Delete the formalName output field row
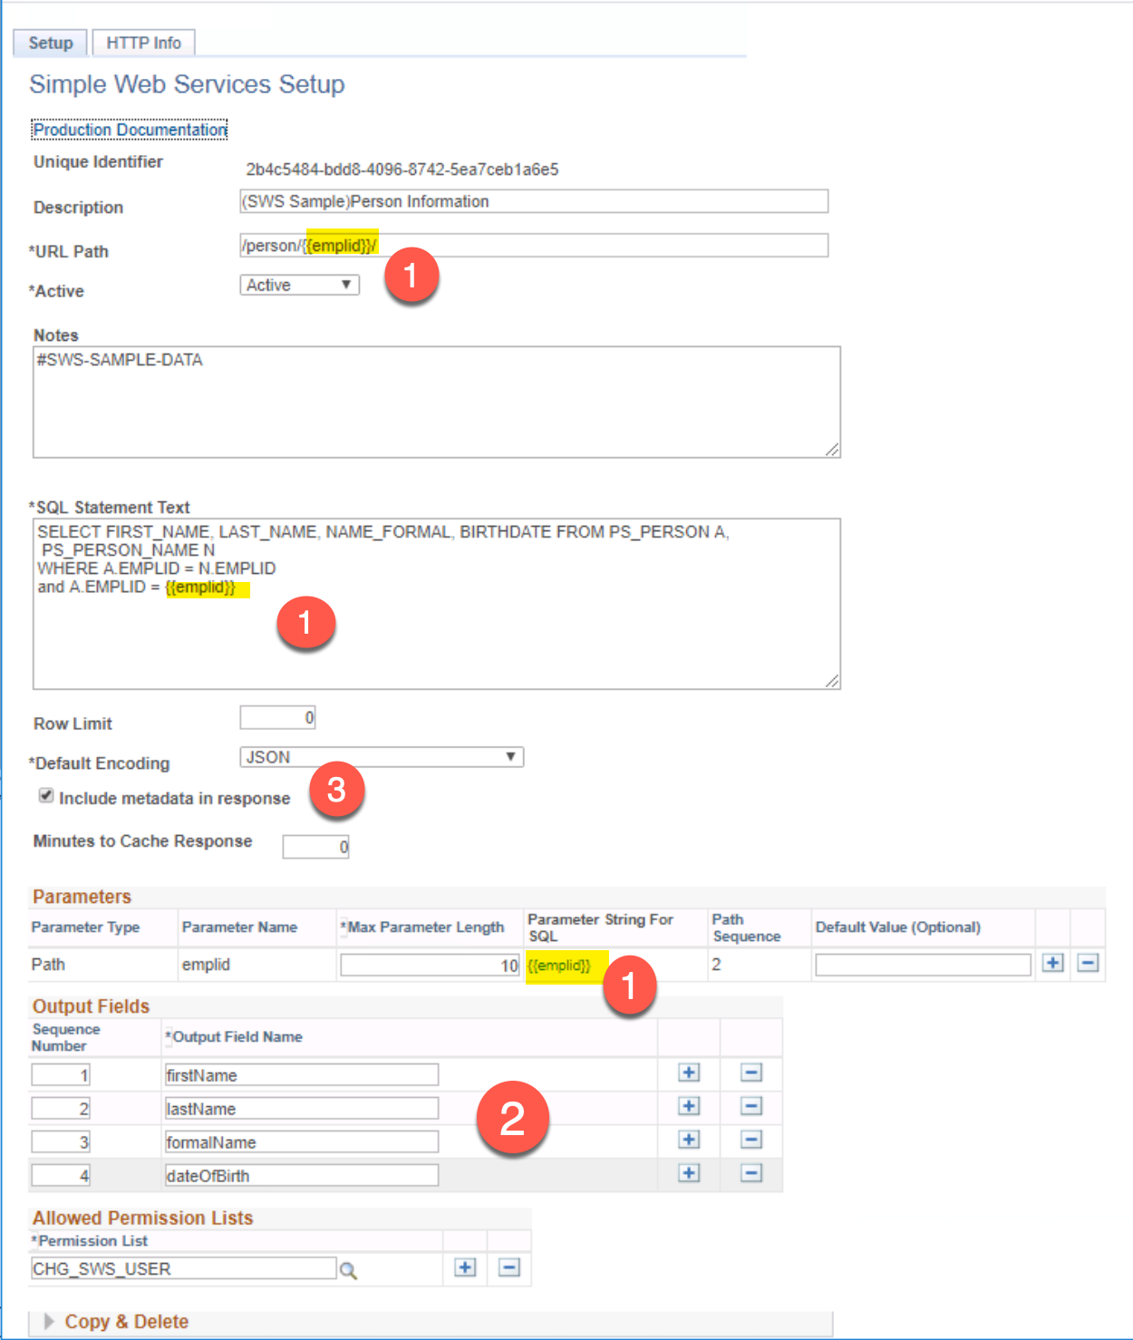Image resolution: width=1133 pixels, height=1340 pixels. (751, 1140)
